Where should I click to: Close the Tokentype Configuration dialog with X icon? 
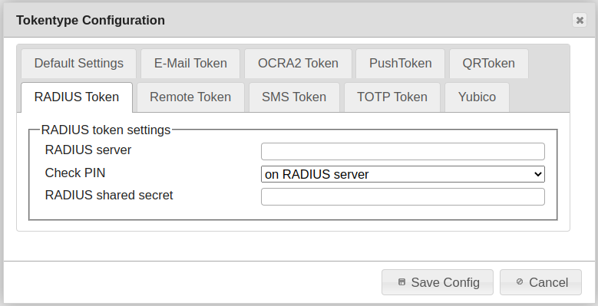click(580, 20)
